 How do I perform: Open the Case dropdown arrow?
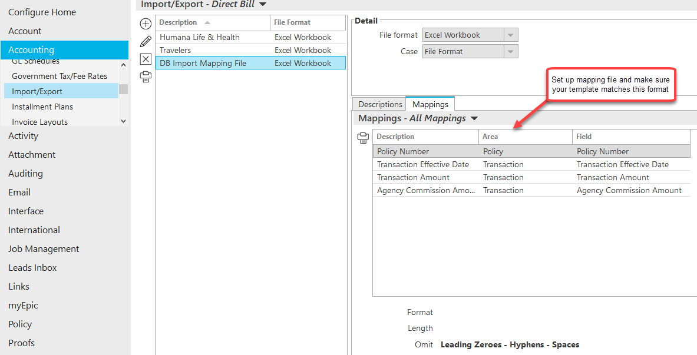(x=510, y=52)
